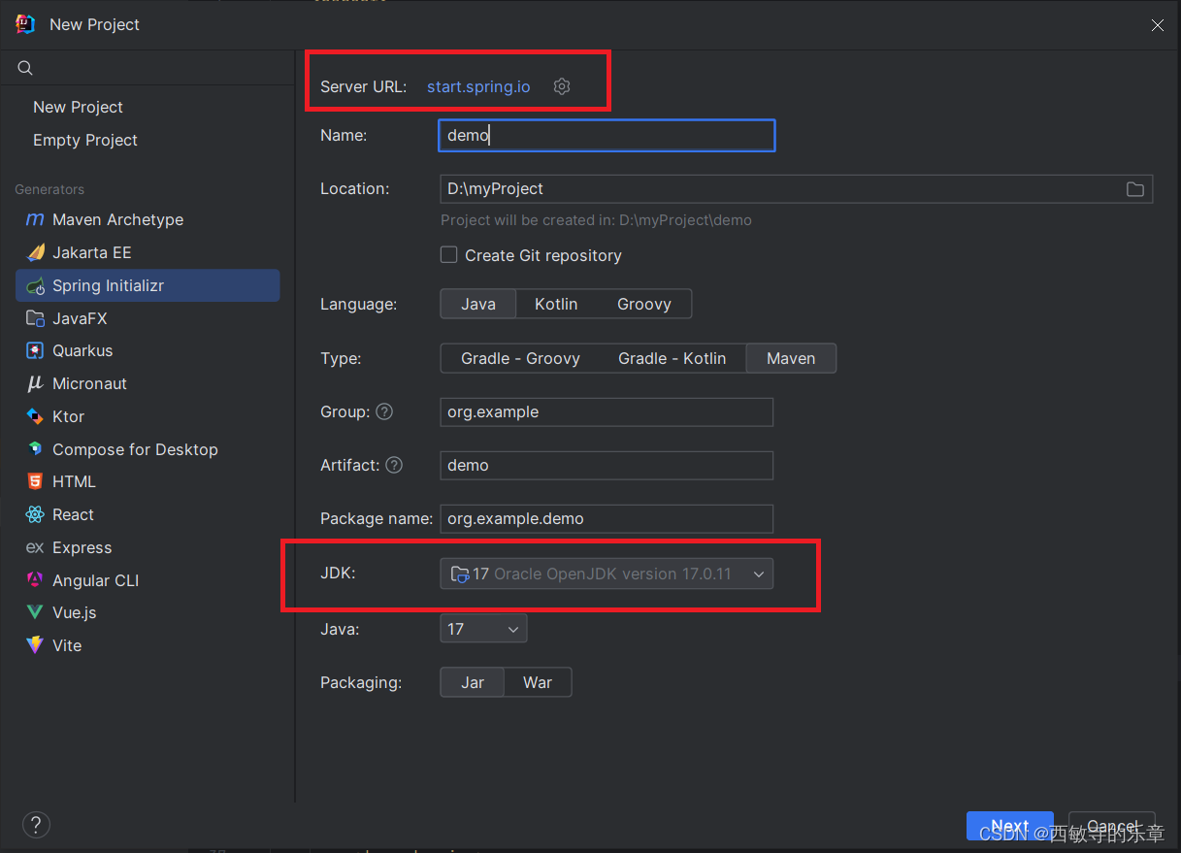Click the HTML5 shield icon
This screenshot has width=1181, height=853.
(35, 481)
